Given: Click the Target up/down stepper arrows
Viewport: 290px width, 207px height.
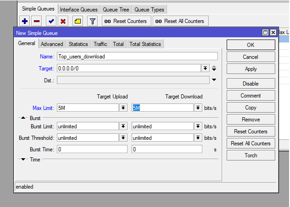Looking at the screenshot, I should 214,68.
